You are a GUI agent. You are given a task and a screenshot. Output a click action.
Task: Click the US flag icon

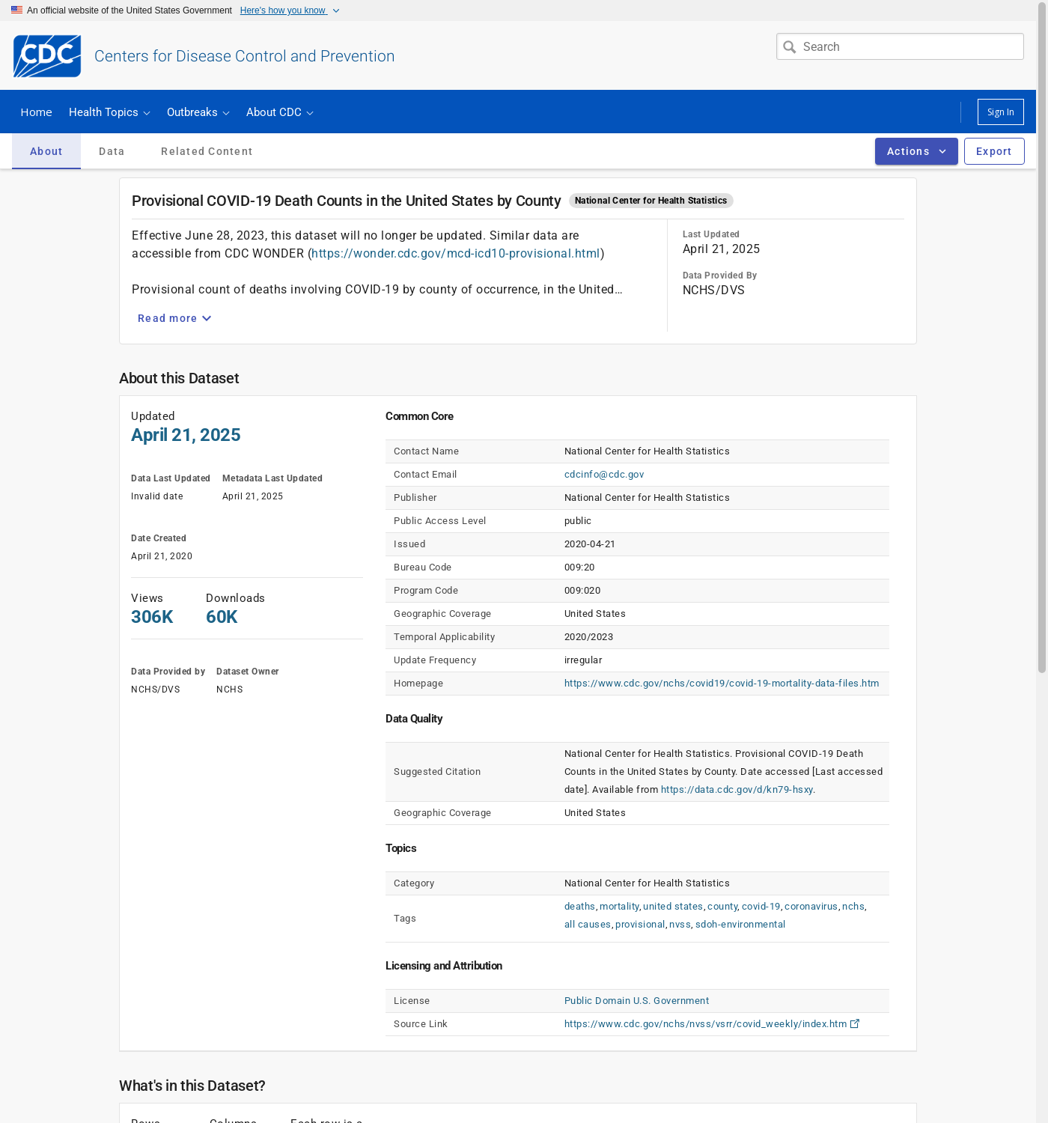16,10
